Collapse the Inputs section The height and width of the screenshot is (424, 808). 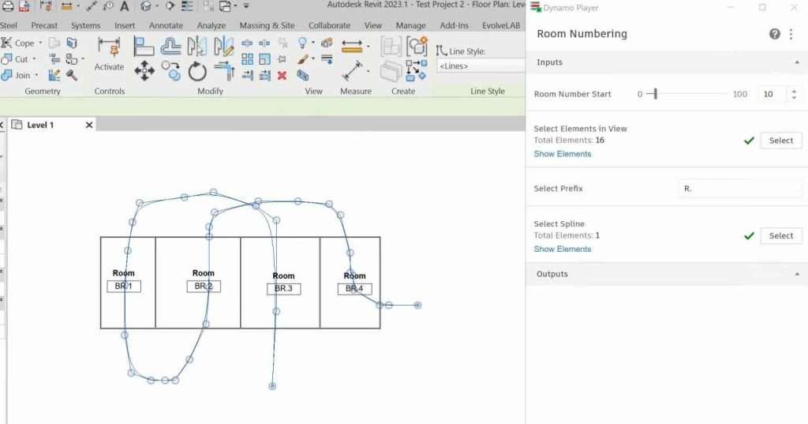[x=797, y=62]
